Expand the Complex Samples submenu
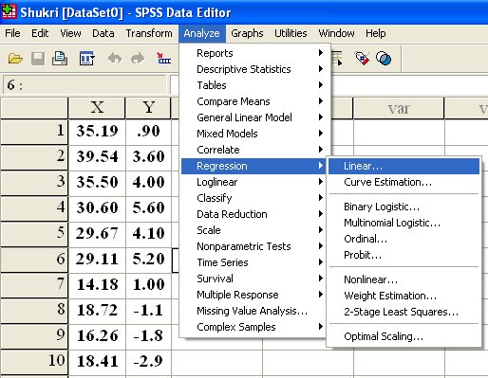The width and height of the screenshot is (488, 378). pyautogui.click(x=253, y=327)
